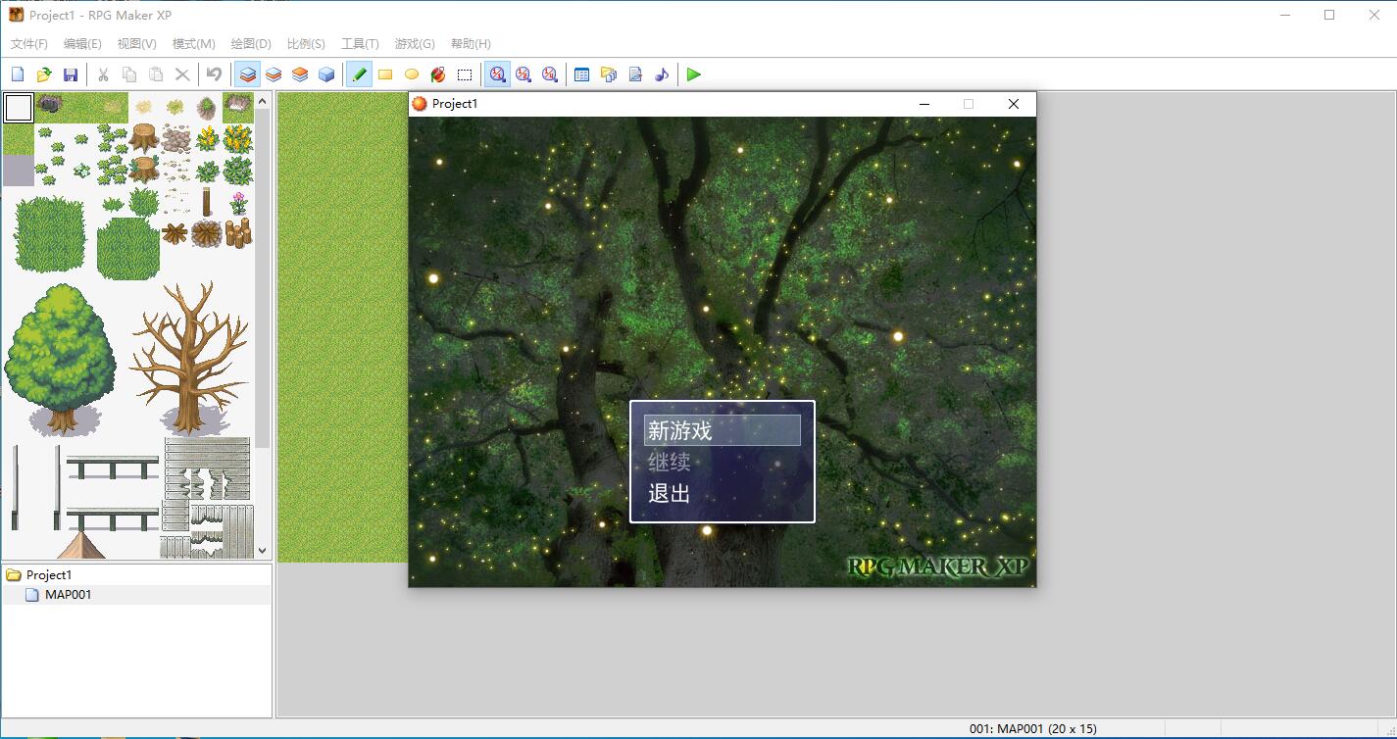
Task: Select the Ellipse drawing tool
Action: point(412,74)
